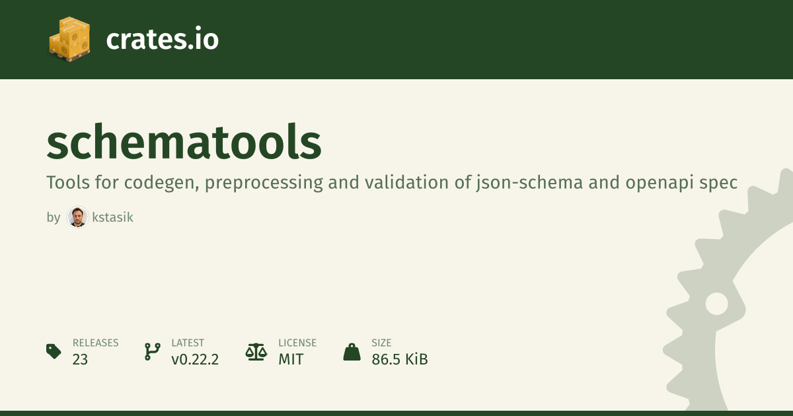The height and width of the screenshot is (416, 793).
Task: Click the LATEST label
Action: pyautogui.click(x=188, y=343)
